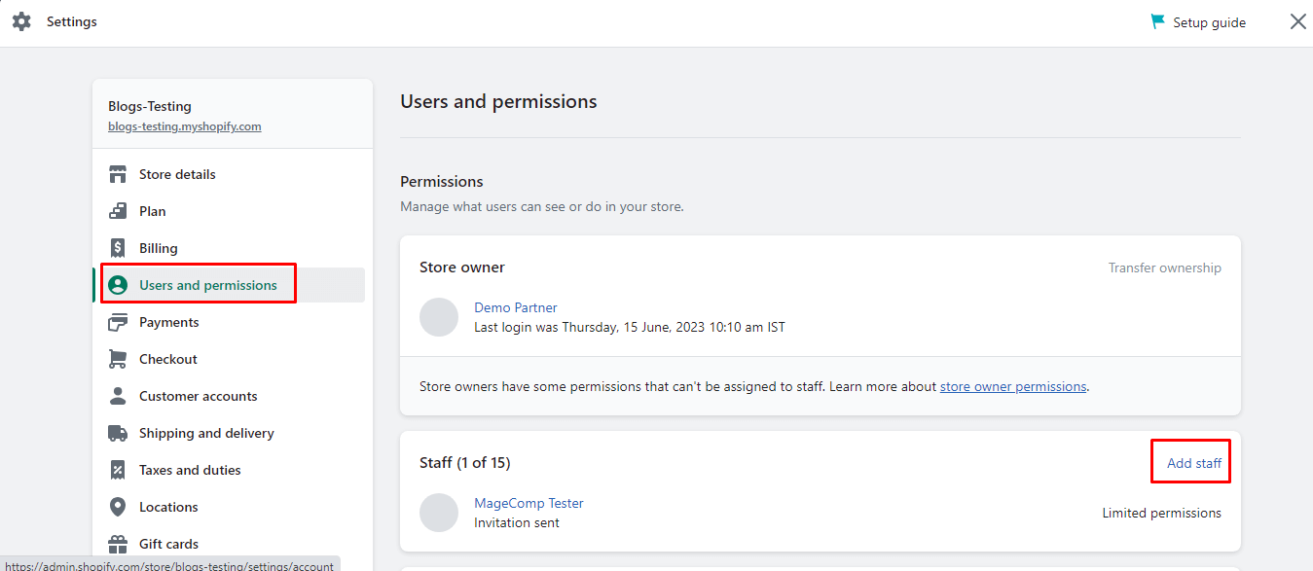Click the Locations pin icon
This screenshot has width=1313, height=571.
coord(117,506)
